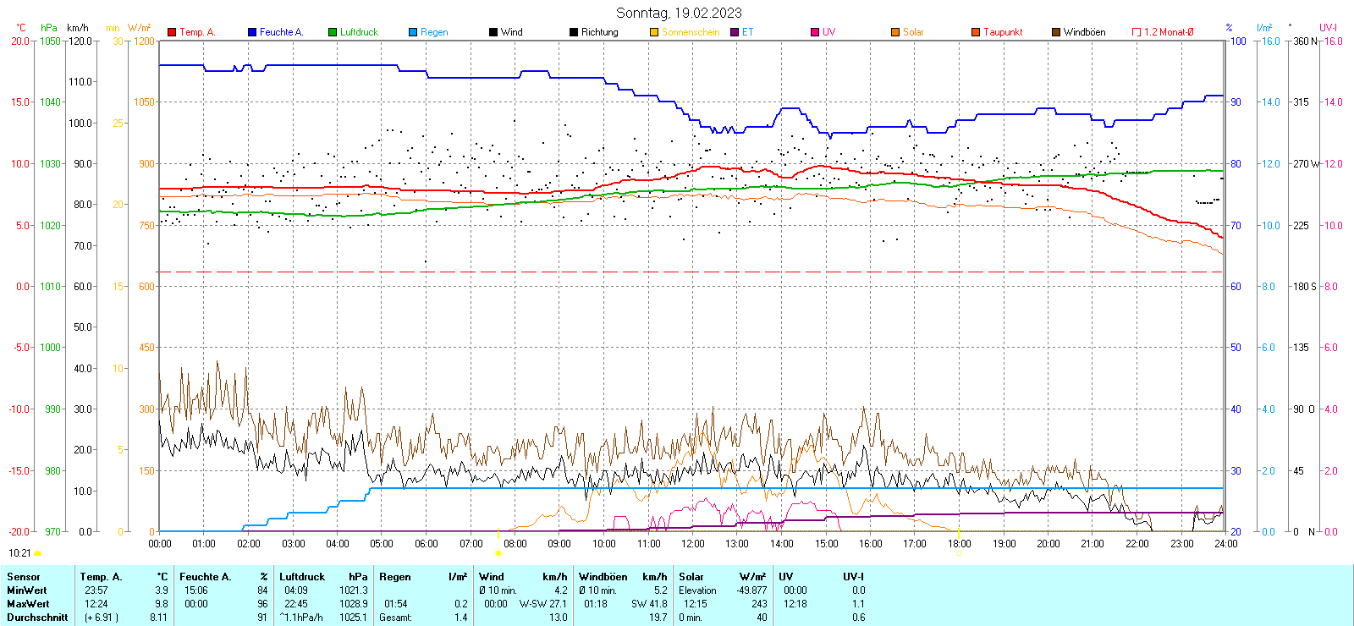
Task: Click the Luftdruck header in the data table
Action: click(302, 577)
